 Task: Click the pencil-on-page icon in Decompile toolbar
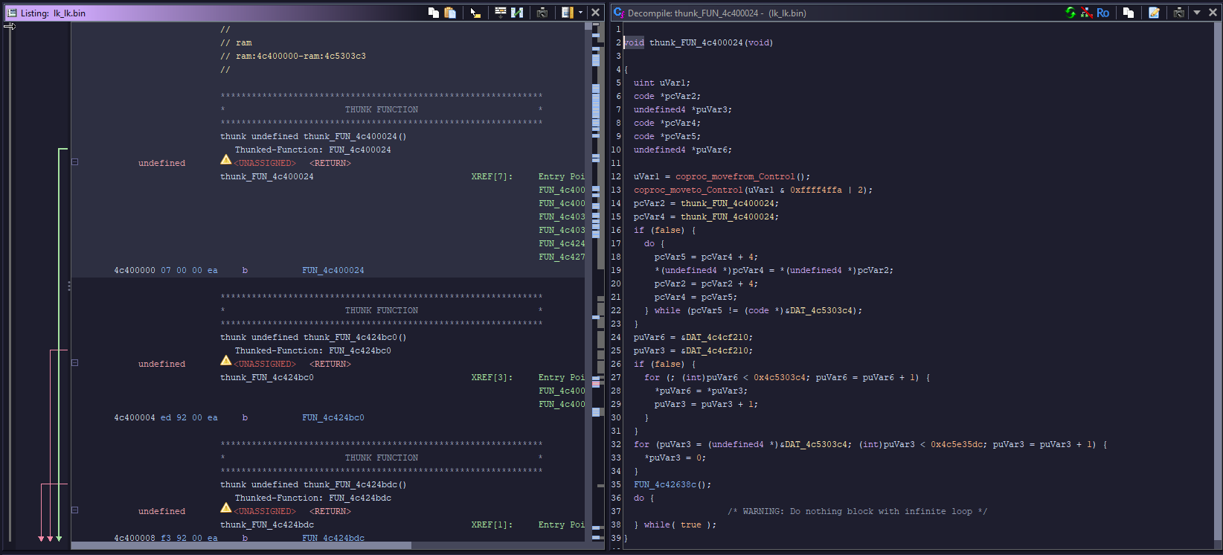tap(1154, 13)
